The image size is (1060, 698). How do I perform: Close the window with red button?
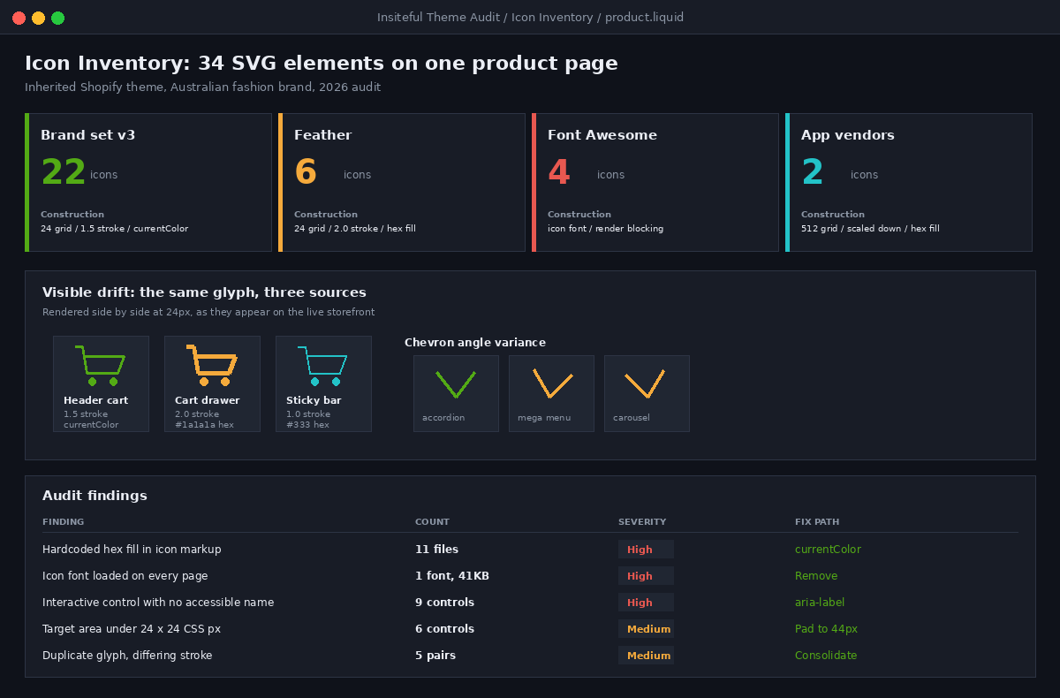tap(19, 18)
